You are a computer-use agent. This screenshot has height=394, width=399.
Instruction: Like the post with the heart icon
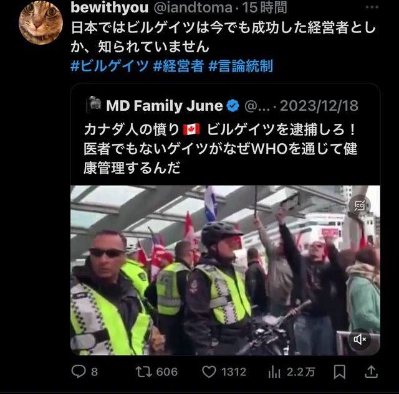click(x=209, y=372)
